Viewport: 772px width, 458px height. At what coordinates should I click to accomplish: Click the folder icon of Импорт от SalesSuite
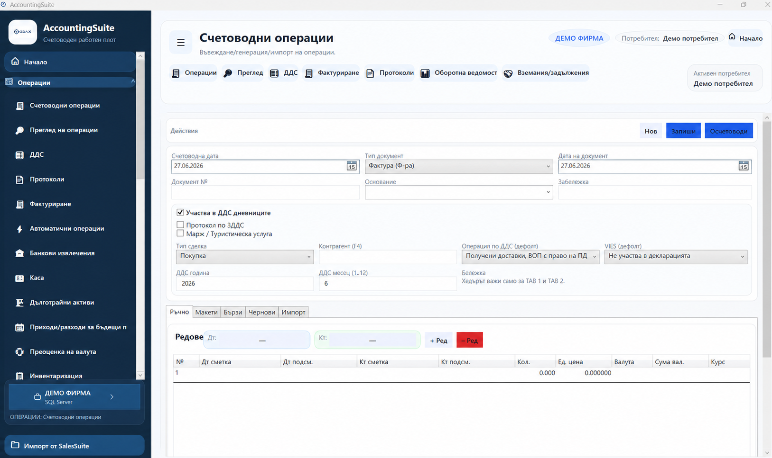pyautogui.click(x=15, y=445)
